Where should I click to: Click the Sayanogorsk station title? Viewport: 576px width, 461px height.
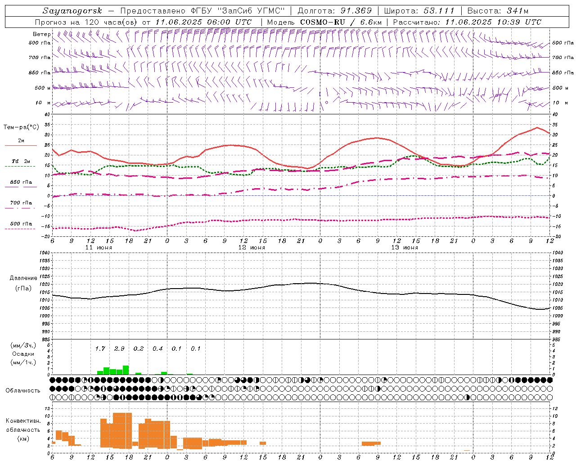(x=72, y=11)
